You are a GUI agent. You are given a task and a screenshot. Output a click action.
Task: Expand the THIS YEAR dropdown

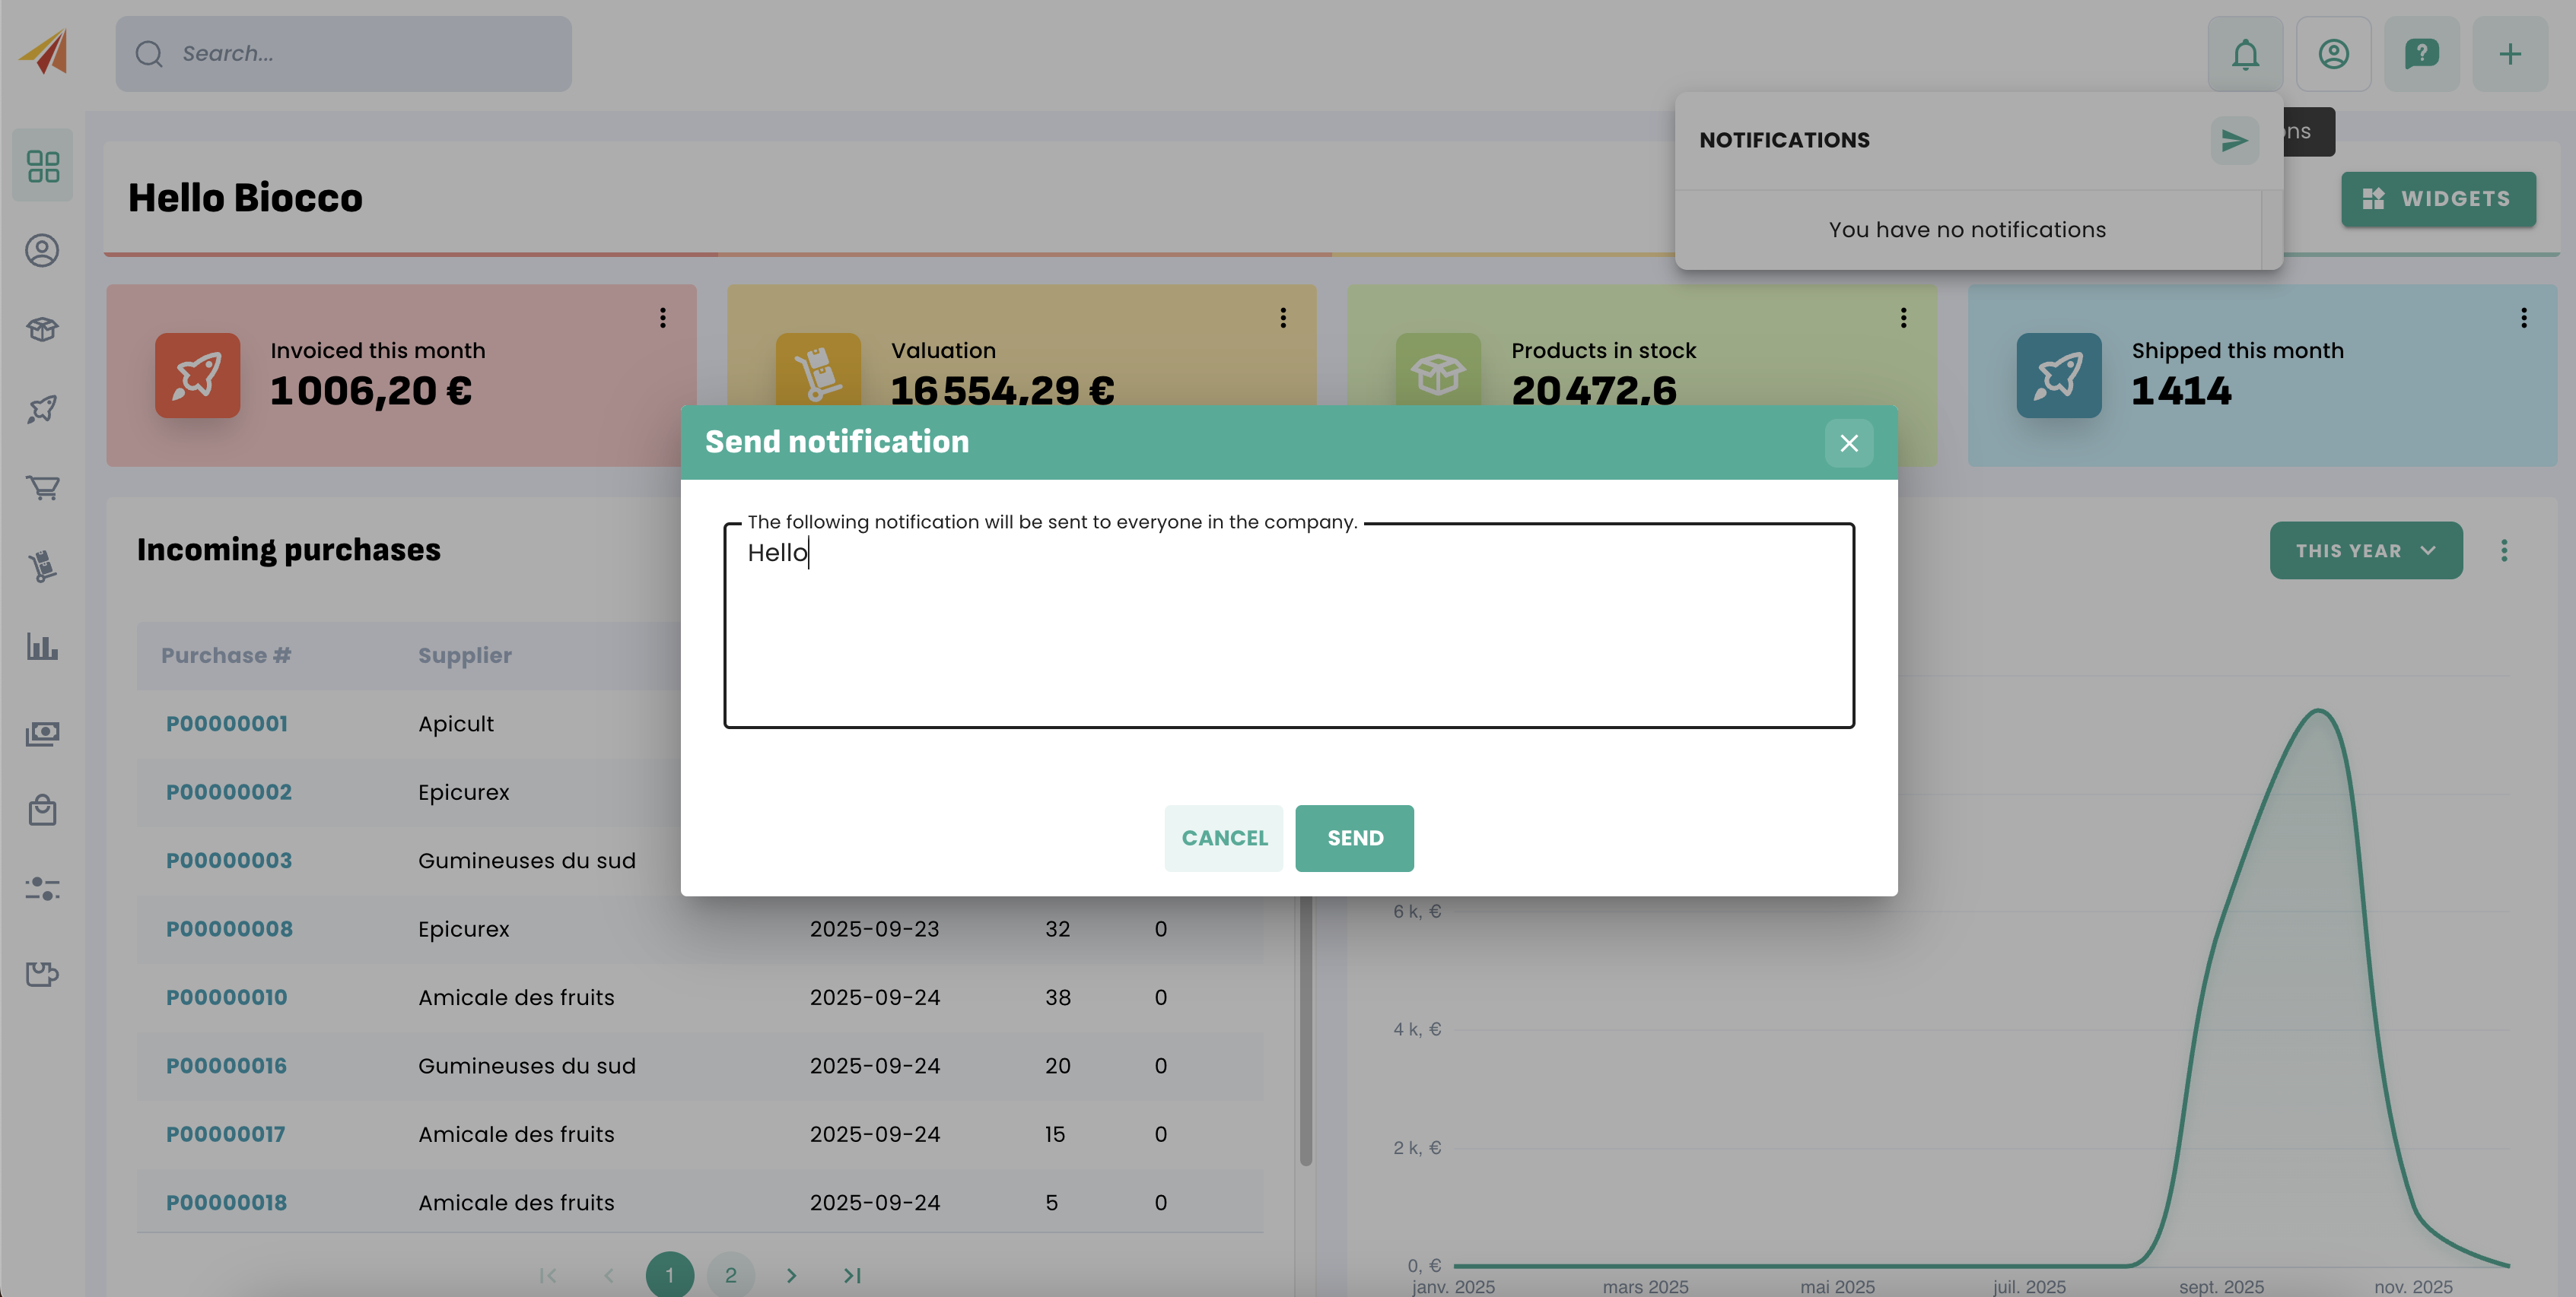click(x=2365, y=550)
